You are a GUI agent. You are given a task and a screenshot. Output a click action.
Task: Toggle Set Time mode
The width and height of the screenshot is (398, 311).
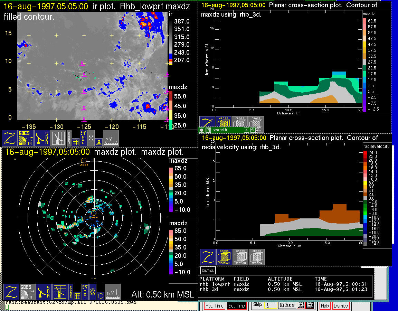236,306
